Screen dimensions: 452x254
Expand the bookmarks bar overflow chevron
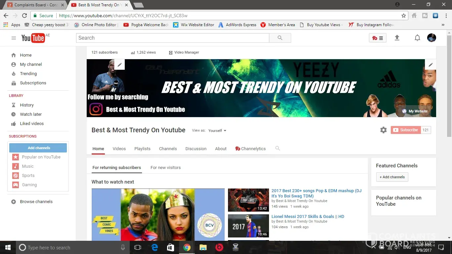pos(443,25)
